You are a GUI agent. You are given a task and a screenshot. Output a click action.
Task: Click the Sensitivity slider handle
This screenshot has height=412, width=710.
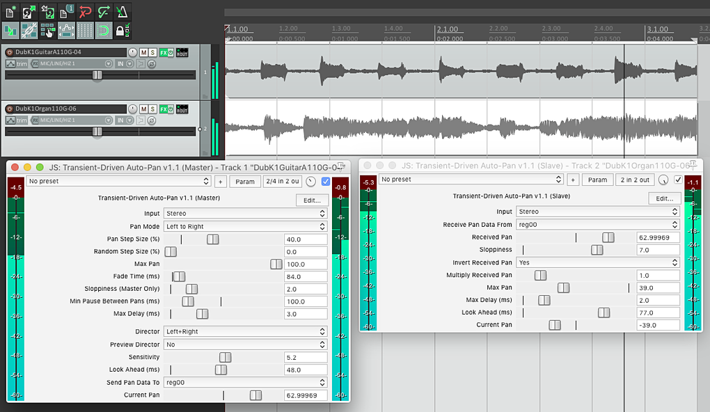click(225, 357)
